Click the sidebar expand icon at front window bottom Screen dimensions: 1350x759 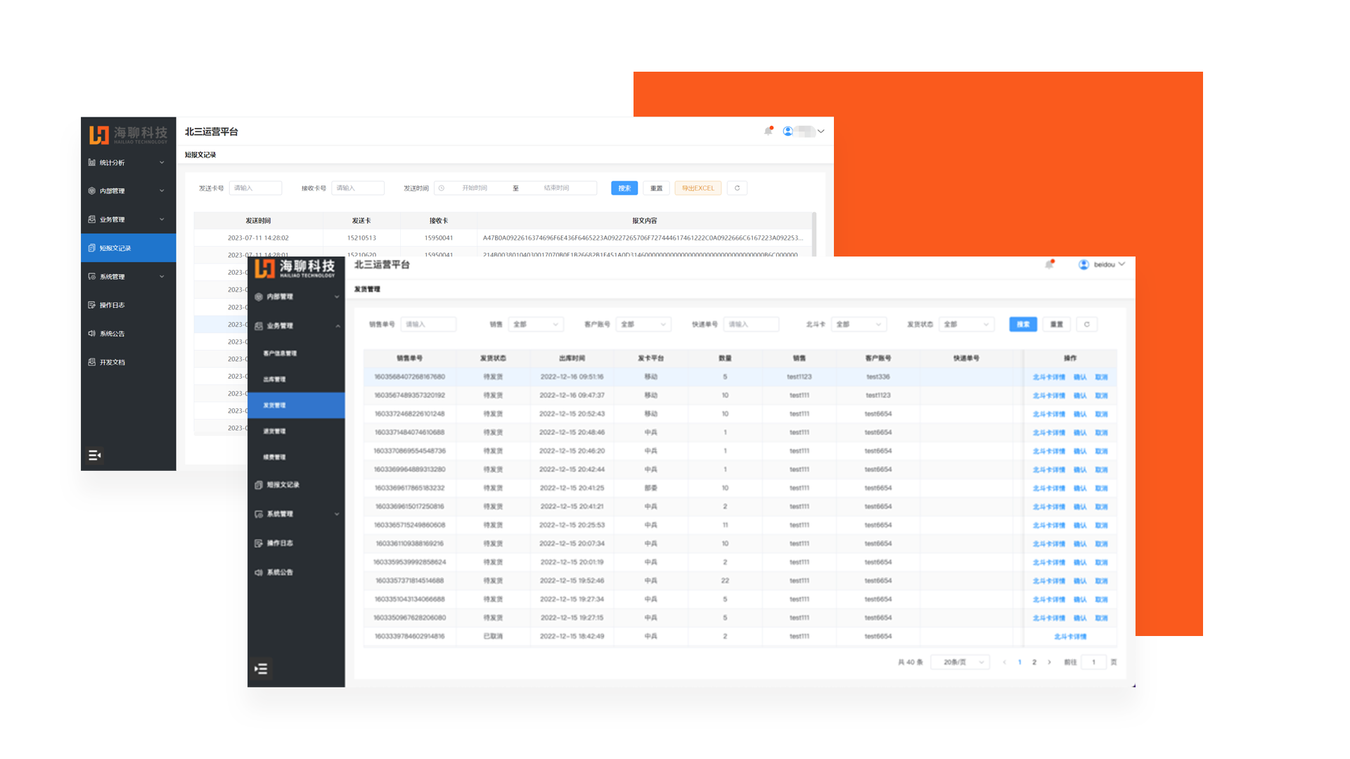[261, 668]
